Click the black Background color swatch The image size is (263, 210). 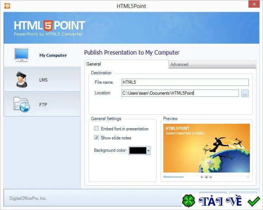click(x=138, y=151)
